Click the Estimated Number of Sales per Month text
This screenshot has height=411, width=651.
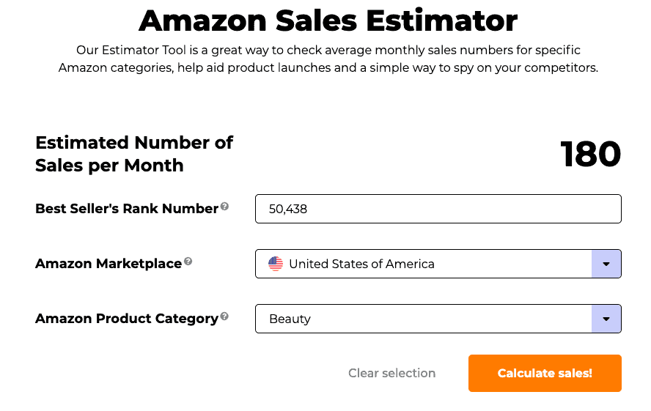tap(134, 154)
